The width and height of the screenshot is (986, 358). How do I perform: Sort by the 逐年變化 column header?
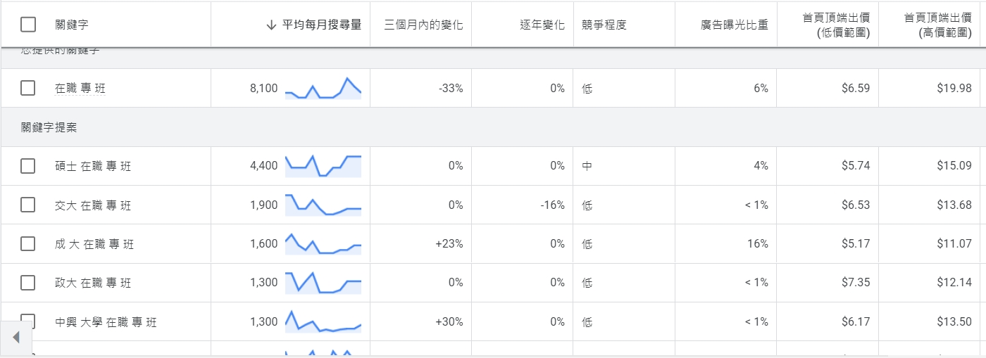tap(542, 25)
